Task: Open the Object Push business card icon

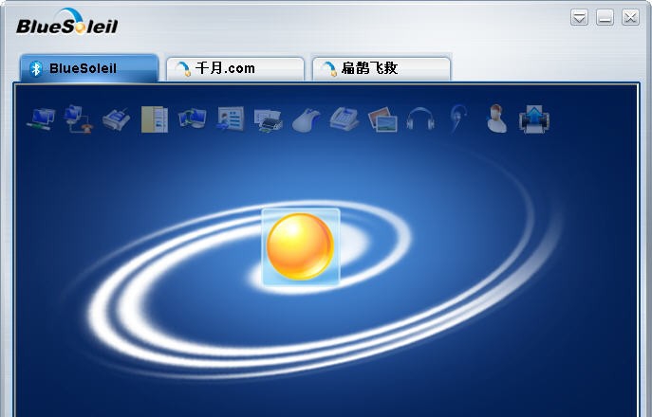Action: coord(231,118)
